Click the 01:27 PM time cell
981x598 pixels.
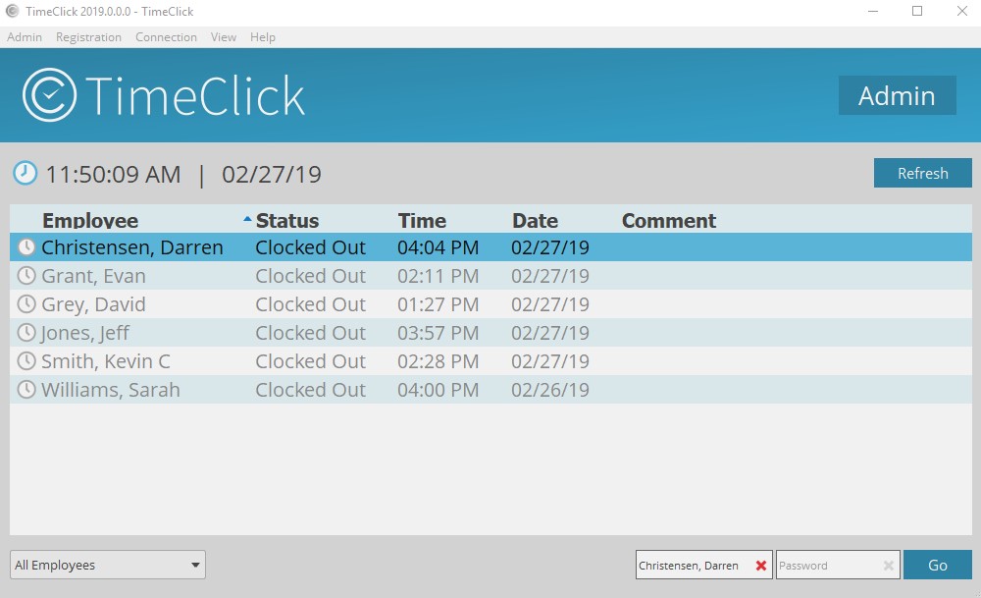438,304
